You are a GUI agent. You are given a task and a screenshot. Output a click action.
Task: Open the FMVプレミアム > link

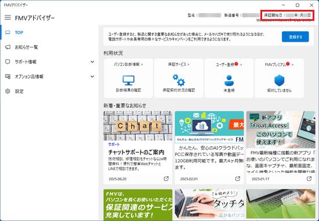(x=279, y=65)
